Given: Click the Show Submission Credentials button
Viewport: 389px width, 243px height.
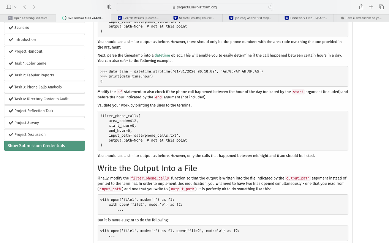Looking at the screenshot, I should click(44, 145).
